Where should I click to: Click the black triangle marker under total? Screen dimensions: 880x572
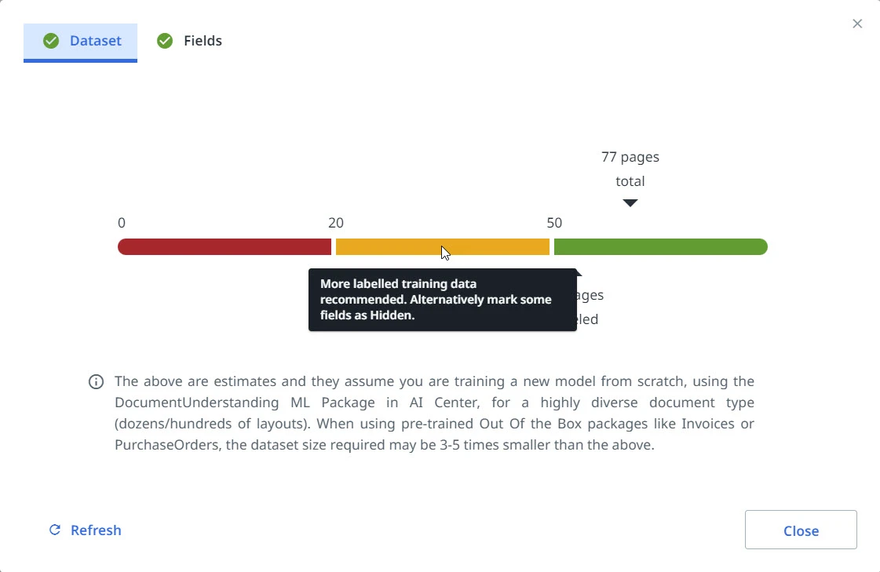coord(630,203)
